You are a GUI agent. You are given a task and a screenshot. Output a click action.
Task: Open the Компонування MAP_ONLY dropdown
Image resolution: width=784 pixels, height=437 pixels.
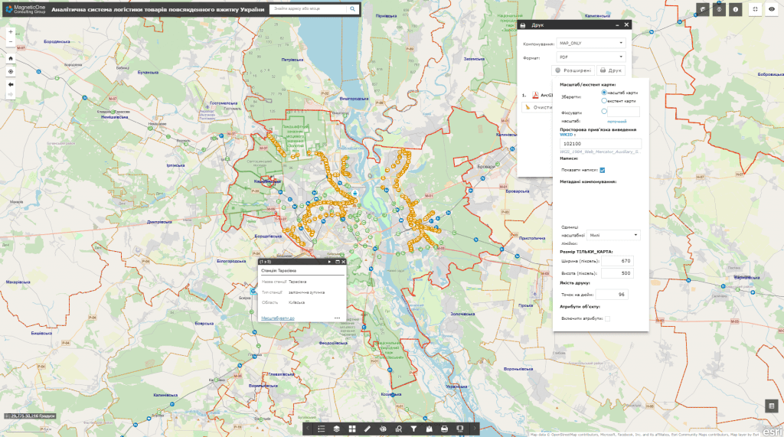591,43
